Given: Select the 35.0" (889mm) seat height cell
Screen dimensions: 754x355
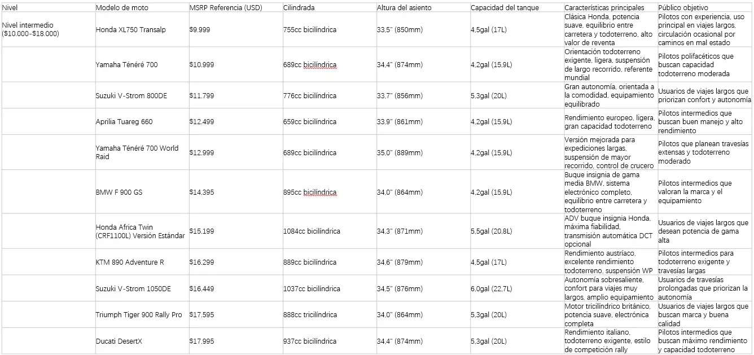Looking at the screenshot, I should (x=423, y=152).
